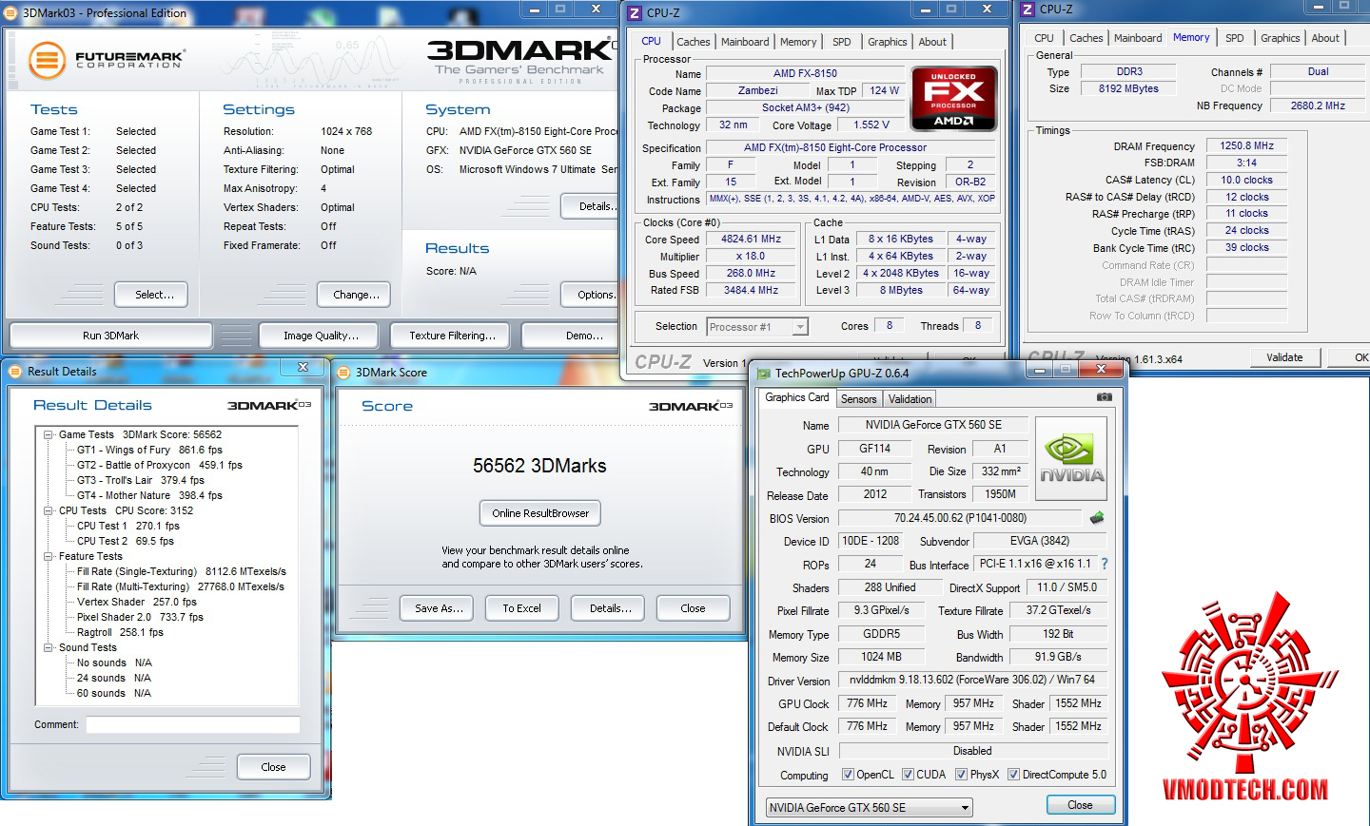Viewport: 1370px width, 826px height.
Task: Select the CPU Test 1 result row
Action: pos(127,526)
